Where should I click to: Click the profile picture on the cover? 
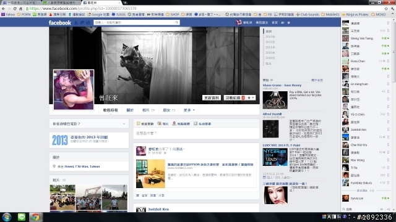tap(74, 90)
